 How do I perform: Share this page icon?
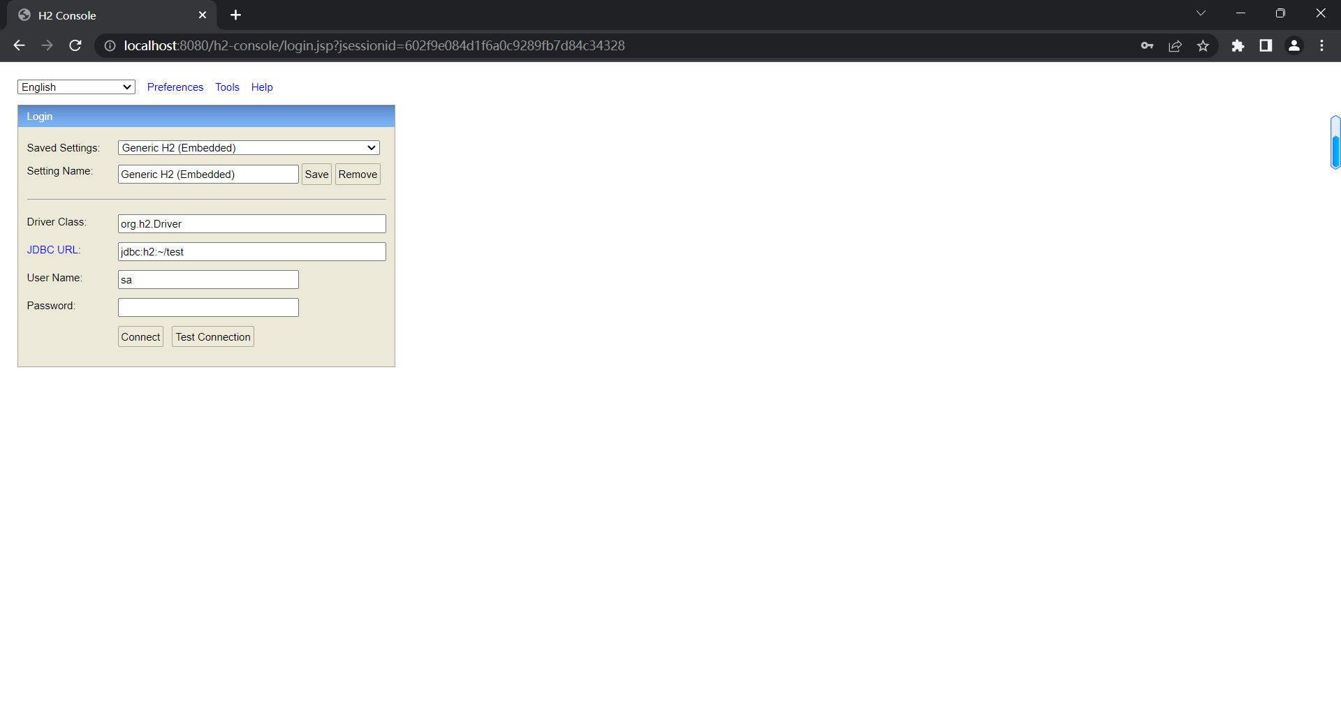1175,45
